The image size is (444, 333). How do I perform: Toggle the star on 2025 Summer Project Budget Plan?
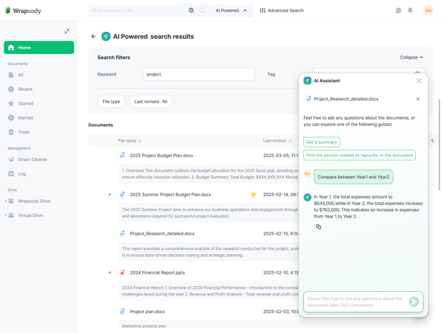point(253,194)
